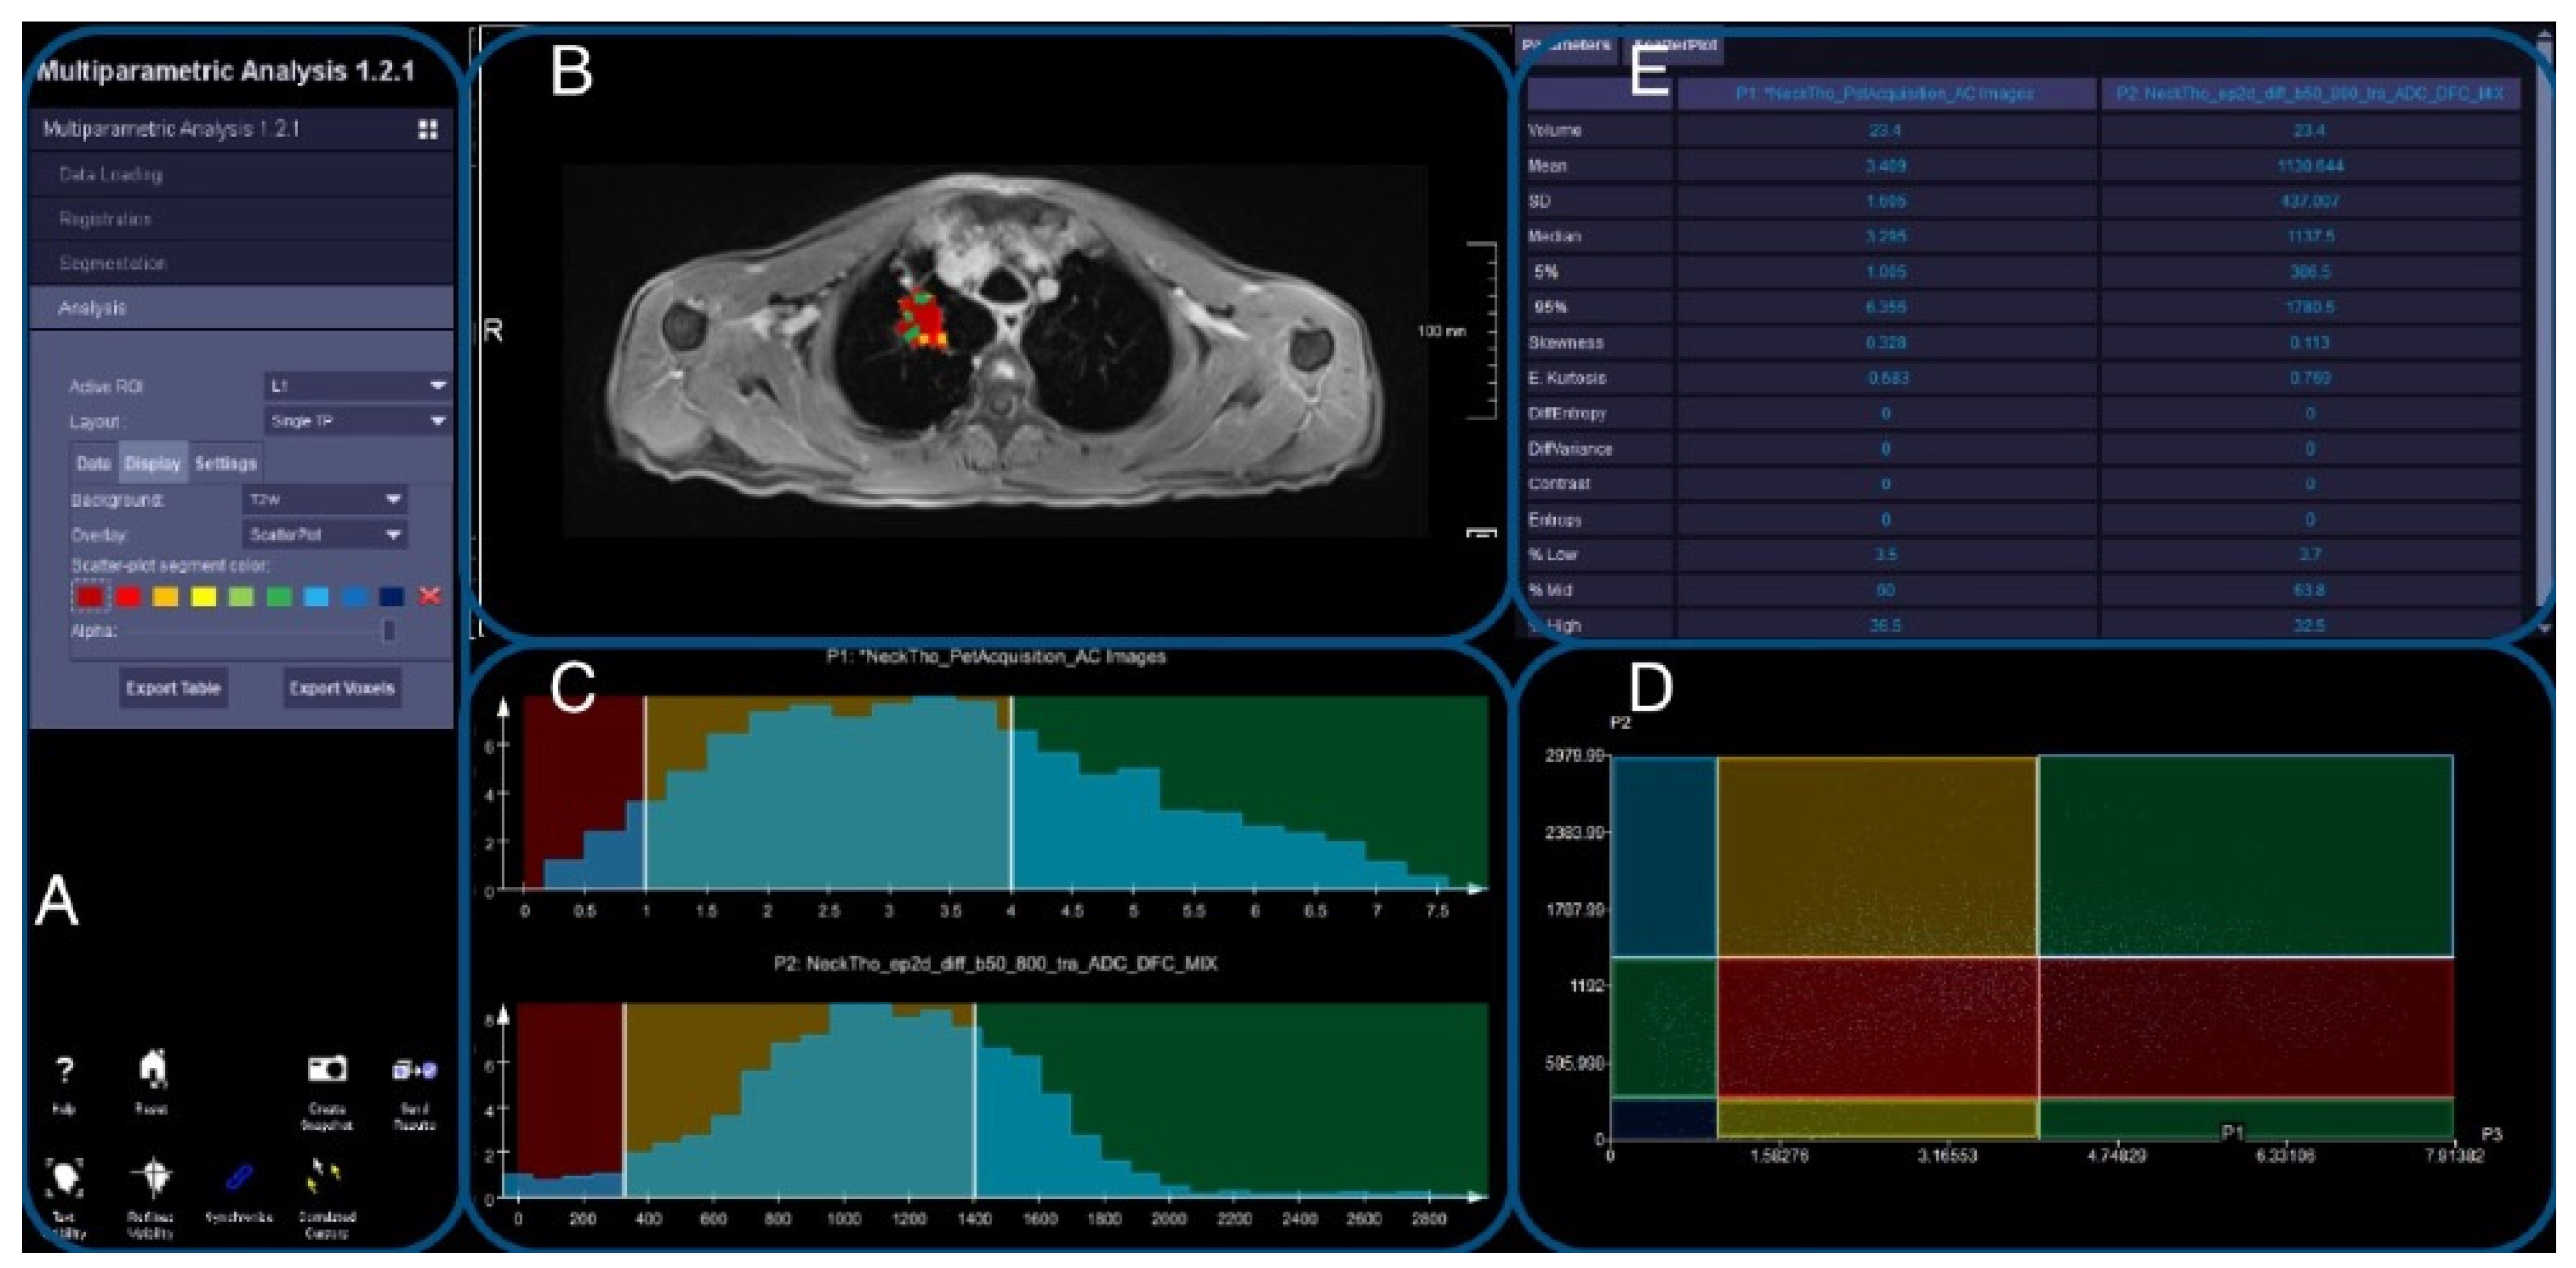Select the navy segment color swatch

point(392,597)
